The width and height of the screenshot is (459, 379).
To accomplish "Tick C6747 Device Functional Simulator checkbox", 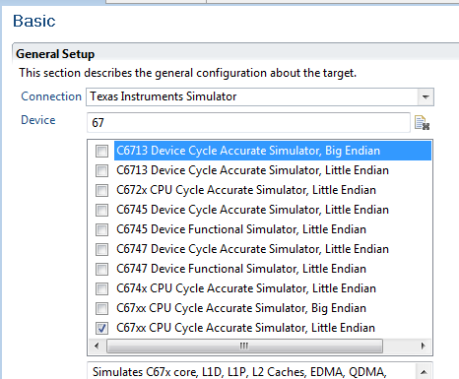I will (101, 269).
